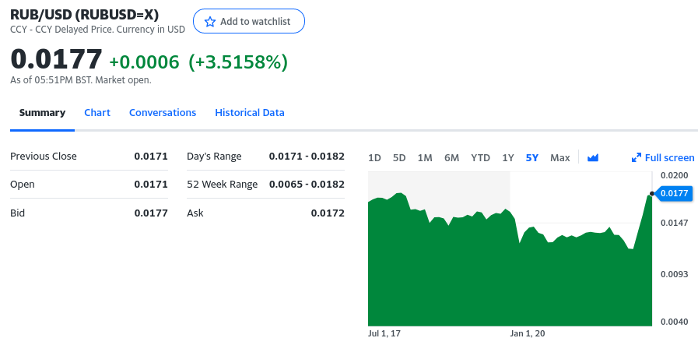
Task: Select the 5D chart range
Action: point(399,158)
